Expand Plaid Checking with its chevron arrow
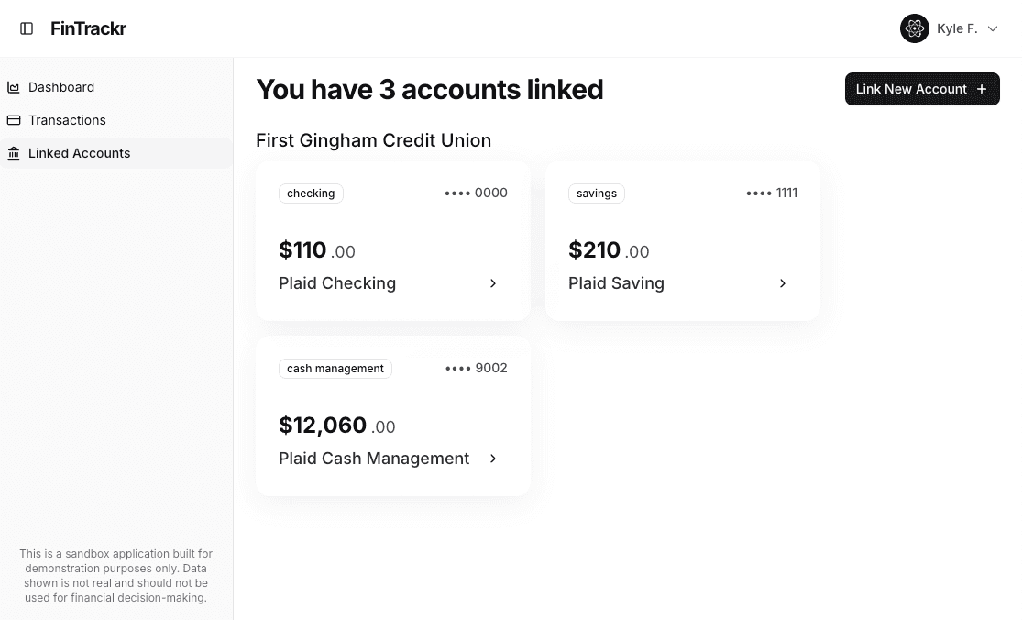Screen dimensions: 1022x620 point(493,283)
